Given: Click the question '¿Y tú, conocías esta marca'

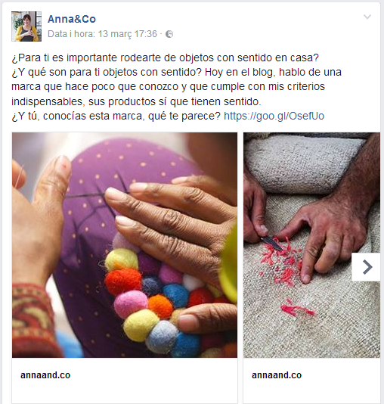Looking at the screenshot, I should [x=116, y=117].
